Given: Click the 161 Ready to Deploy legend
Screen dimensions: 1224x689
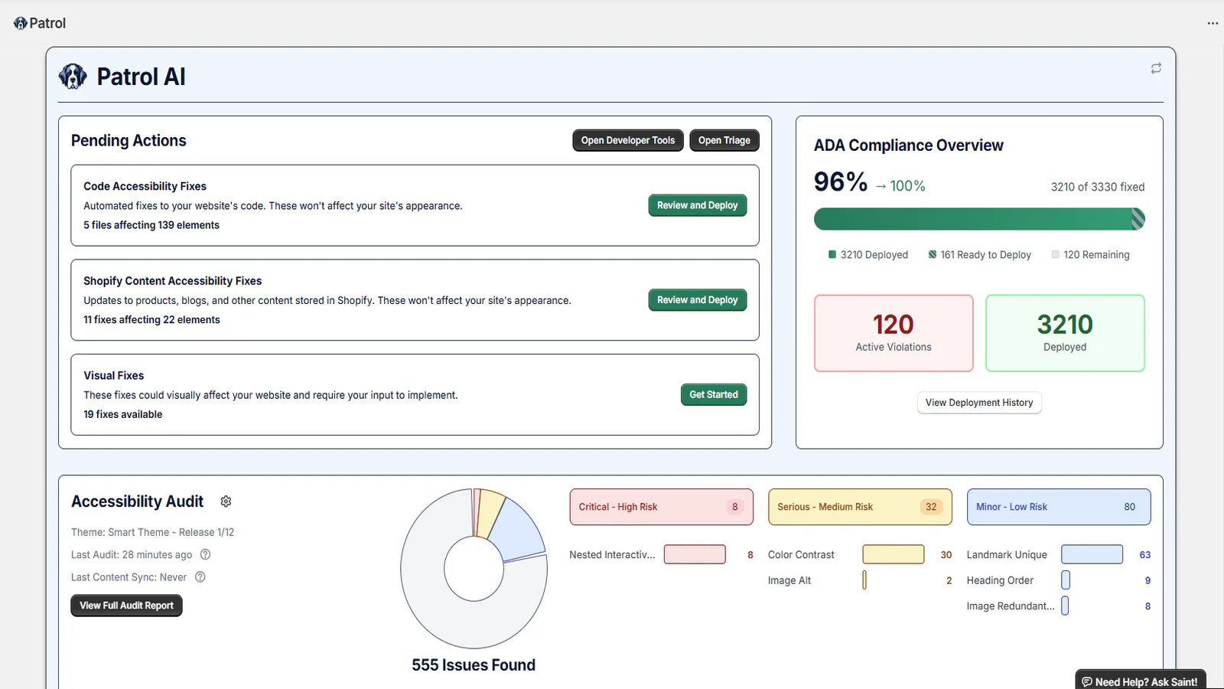Looking at the screenshot, I should [x=980, y=255].
